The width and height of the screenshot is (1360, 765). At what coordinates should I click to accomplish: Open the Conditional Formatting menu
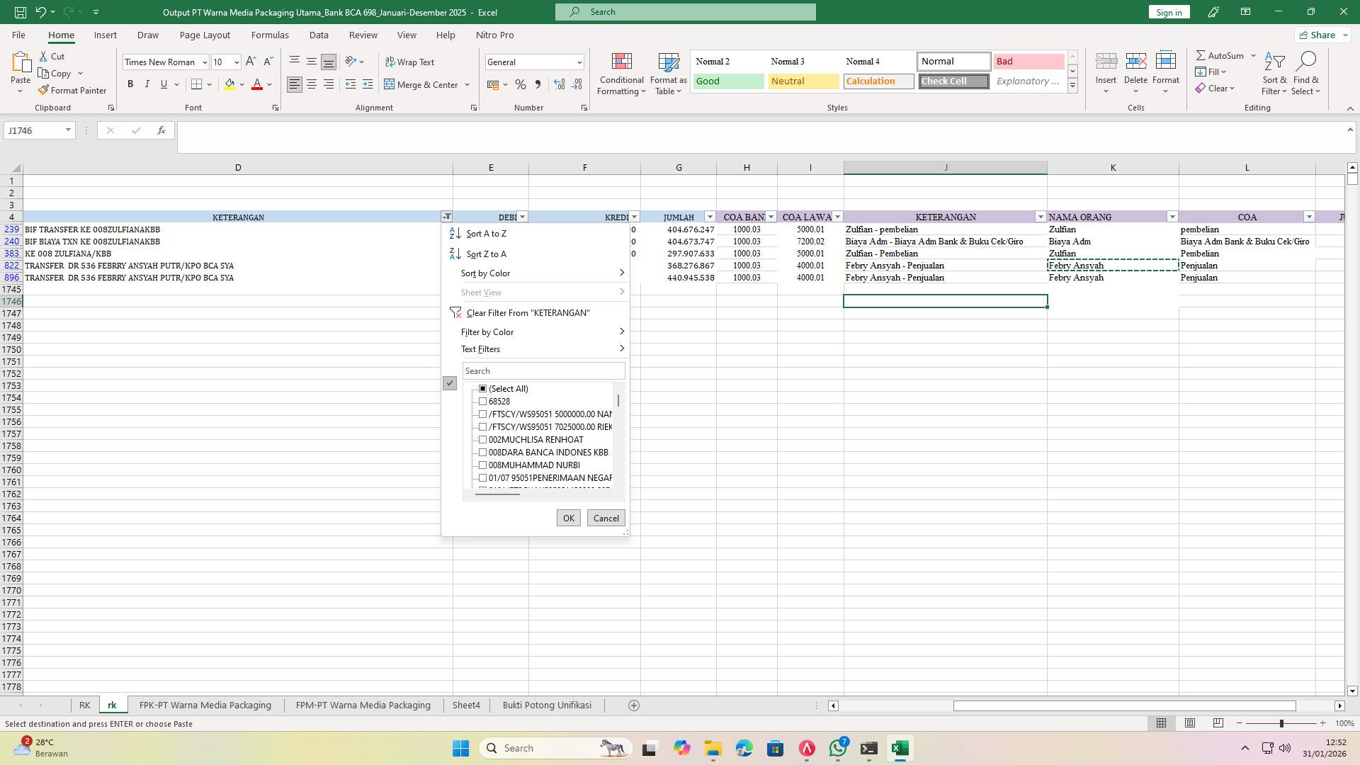(620, 74)
